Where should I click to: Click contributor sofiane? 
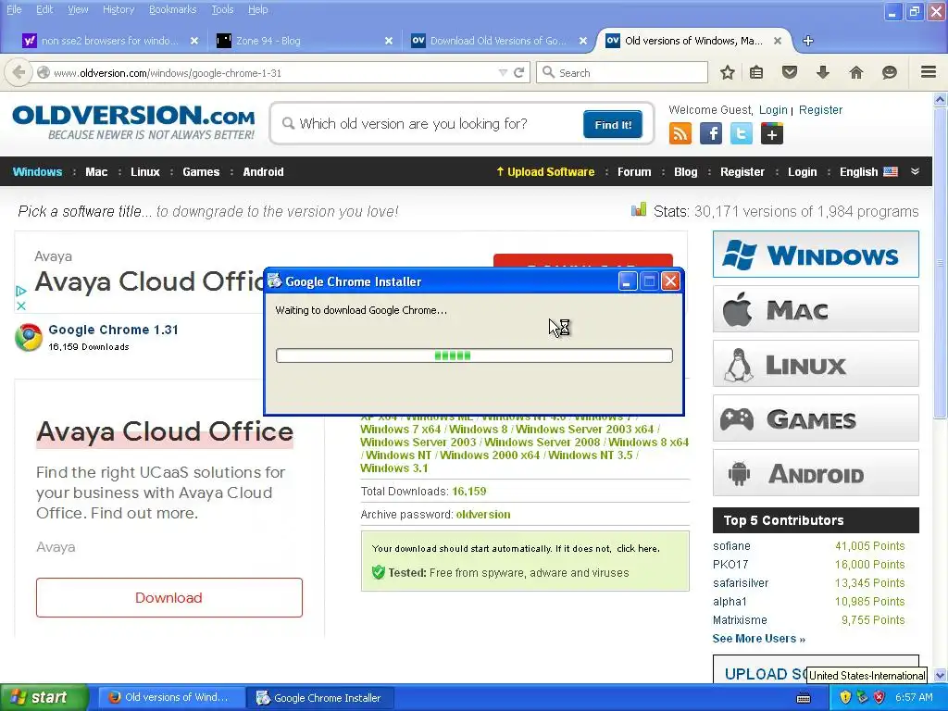731,546
